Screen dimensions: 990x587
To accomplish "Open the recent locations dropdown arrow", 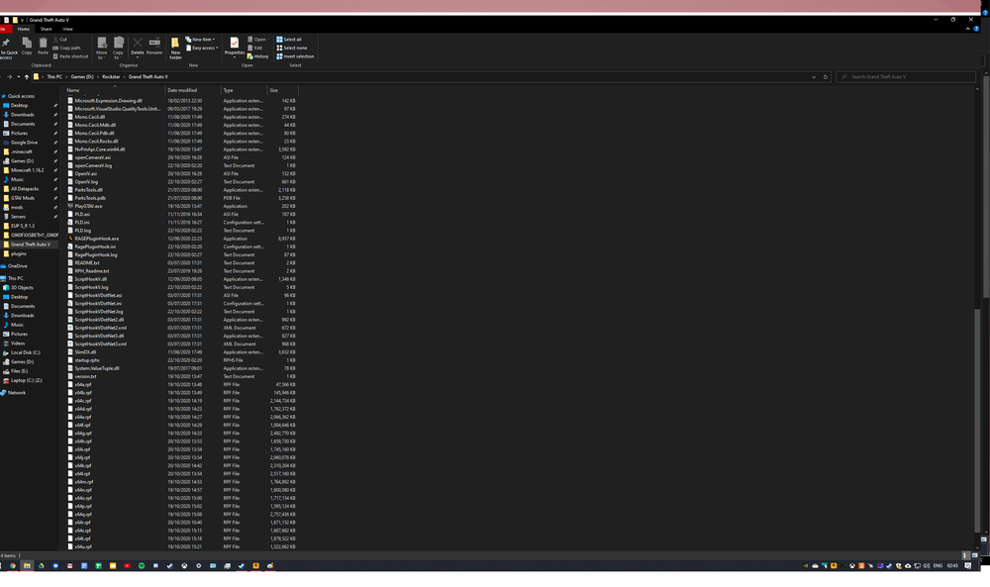I will click(x=18, y=77).
